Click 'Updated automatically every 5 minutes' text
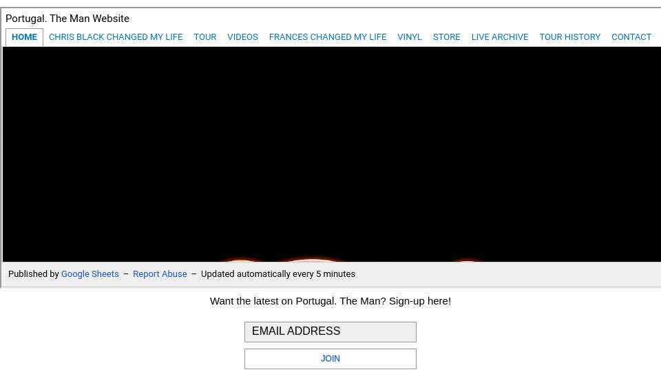 (x=278, y=274)
